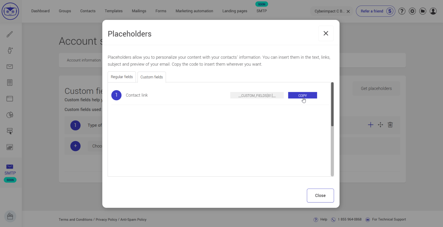Click the gift box icon at bottom left

(x=10, y=216)
